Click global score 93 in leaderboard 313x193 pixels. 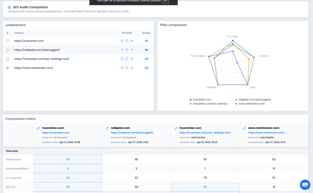pyautogui.click(x=146, y=41)
